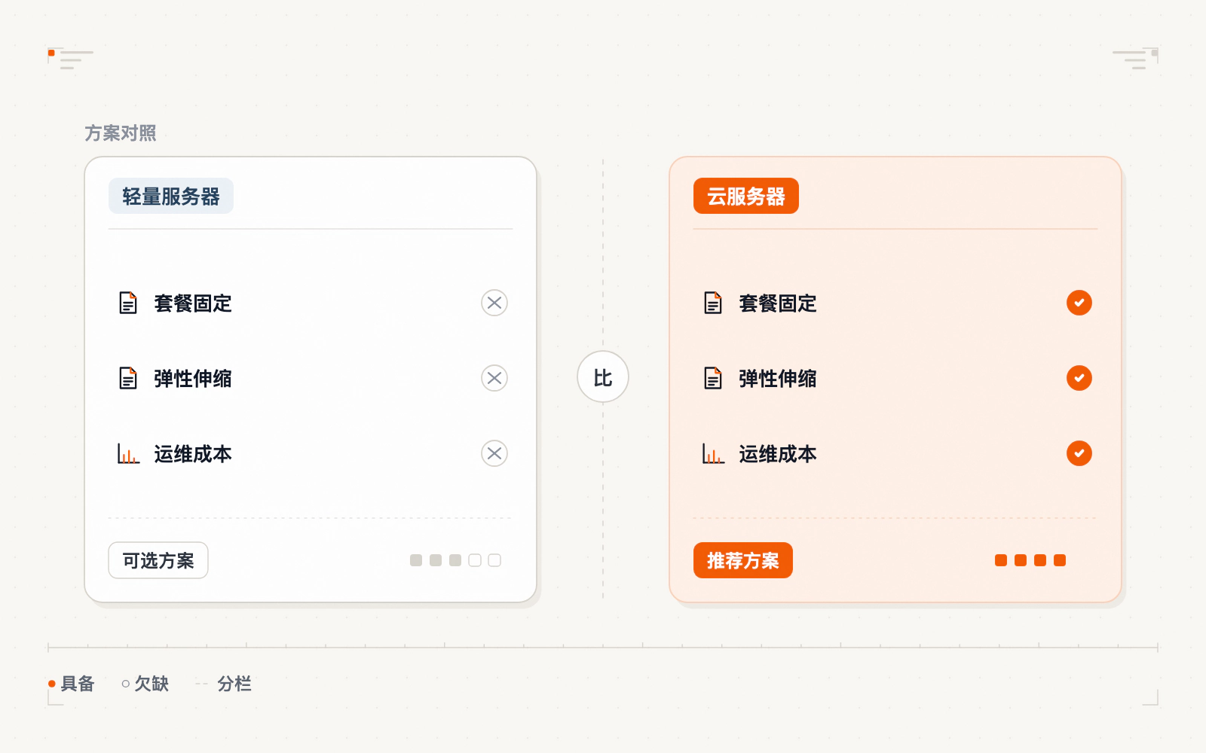
Task: Click bar chart icon beside 运维成本 in 轻量服务器 card
Action: tap(128, 453)
